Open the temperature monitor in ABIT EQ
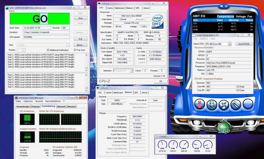This screenshot has height=159, width=264. pos(199,104)
